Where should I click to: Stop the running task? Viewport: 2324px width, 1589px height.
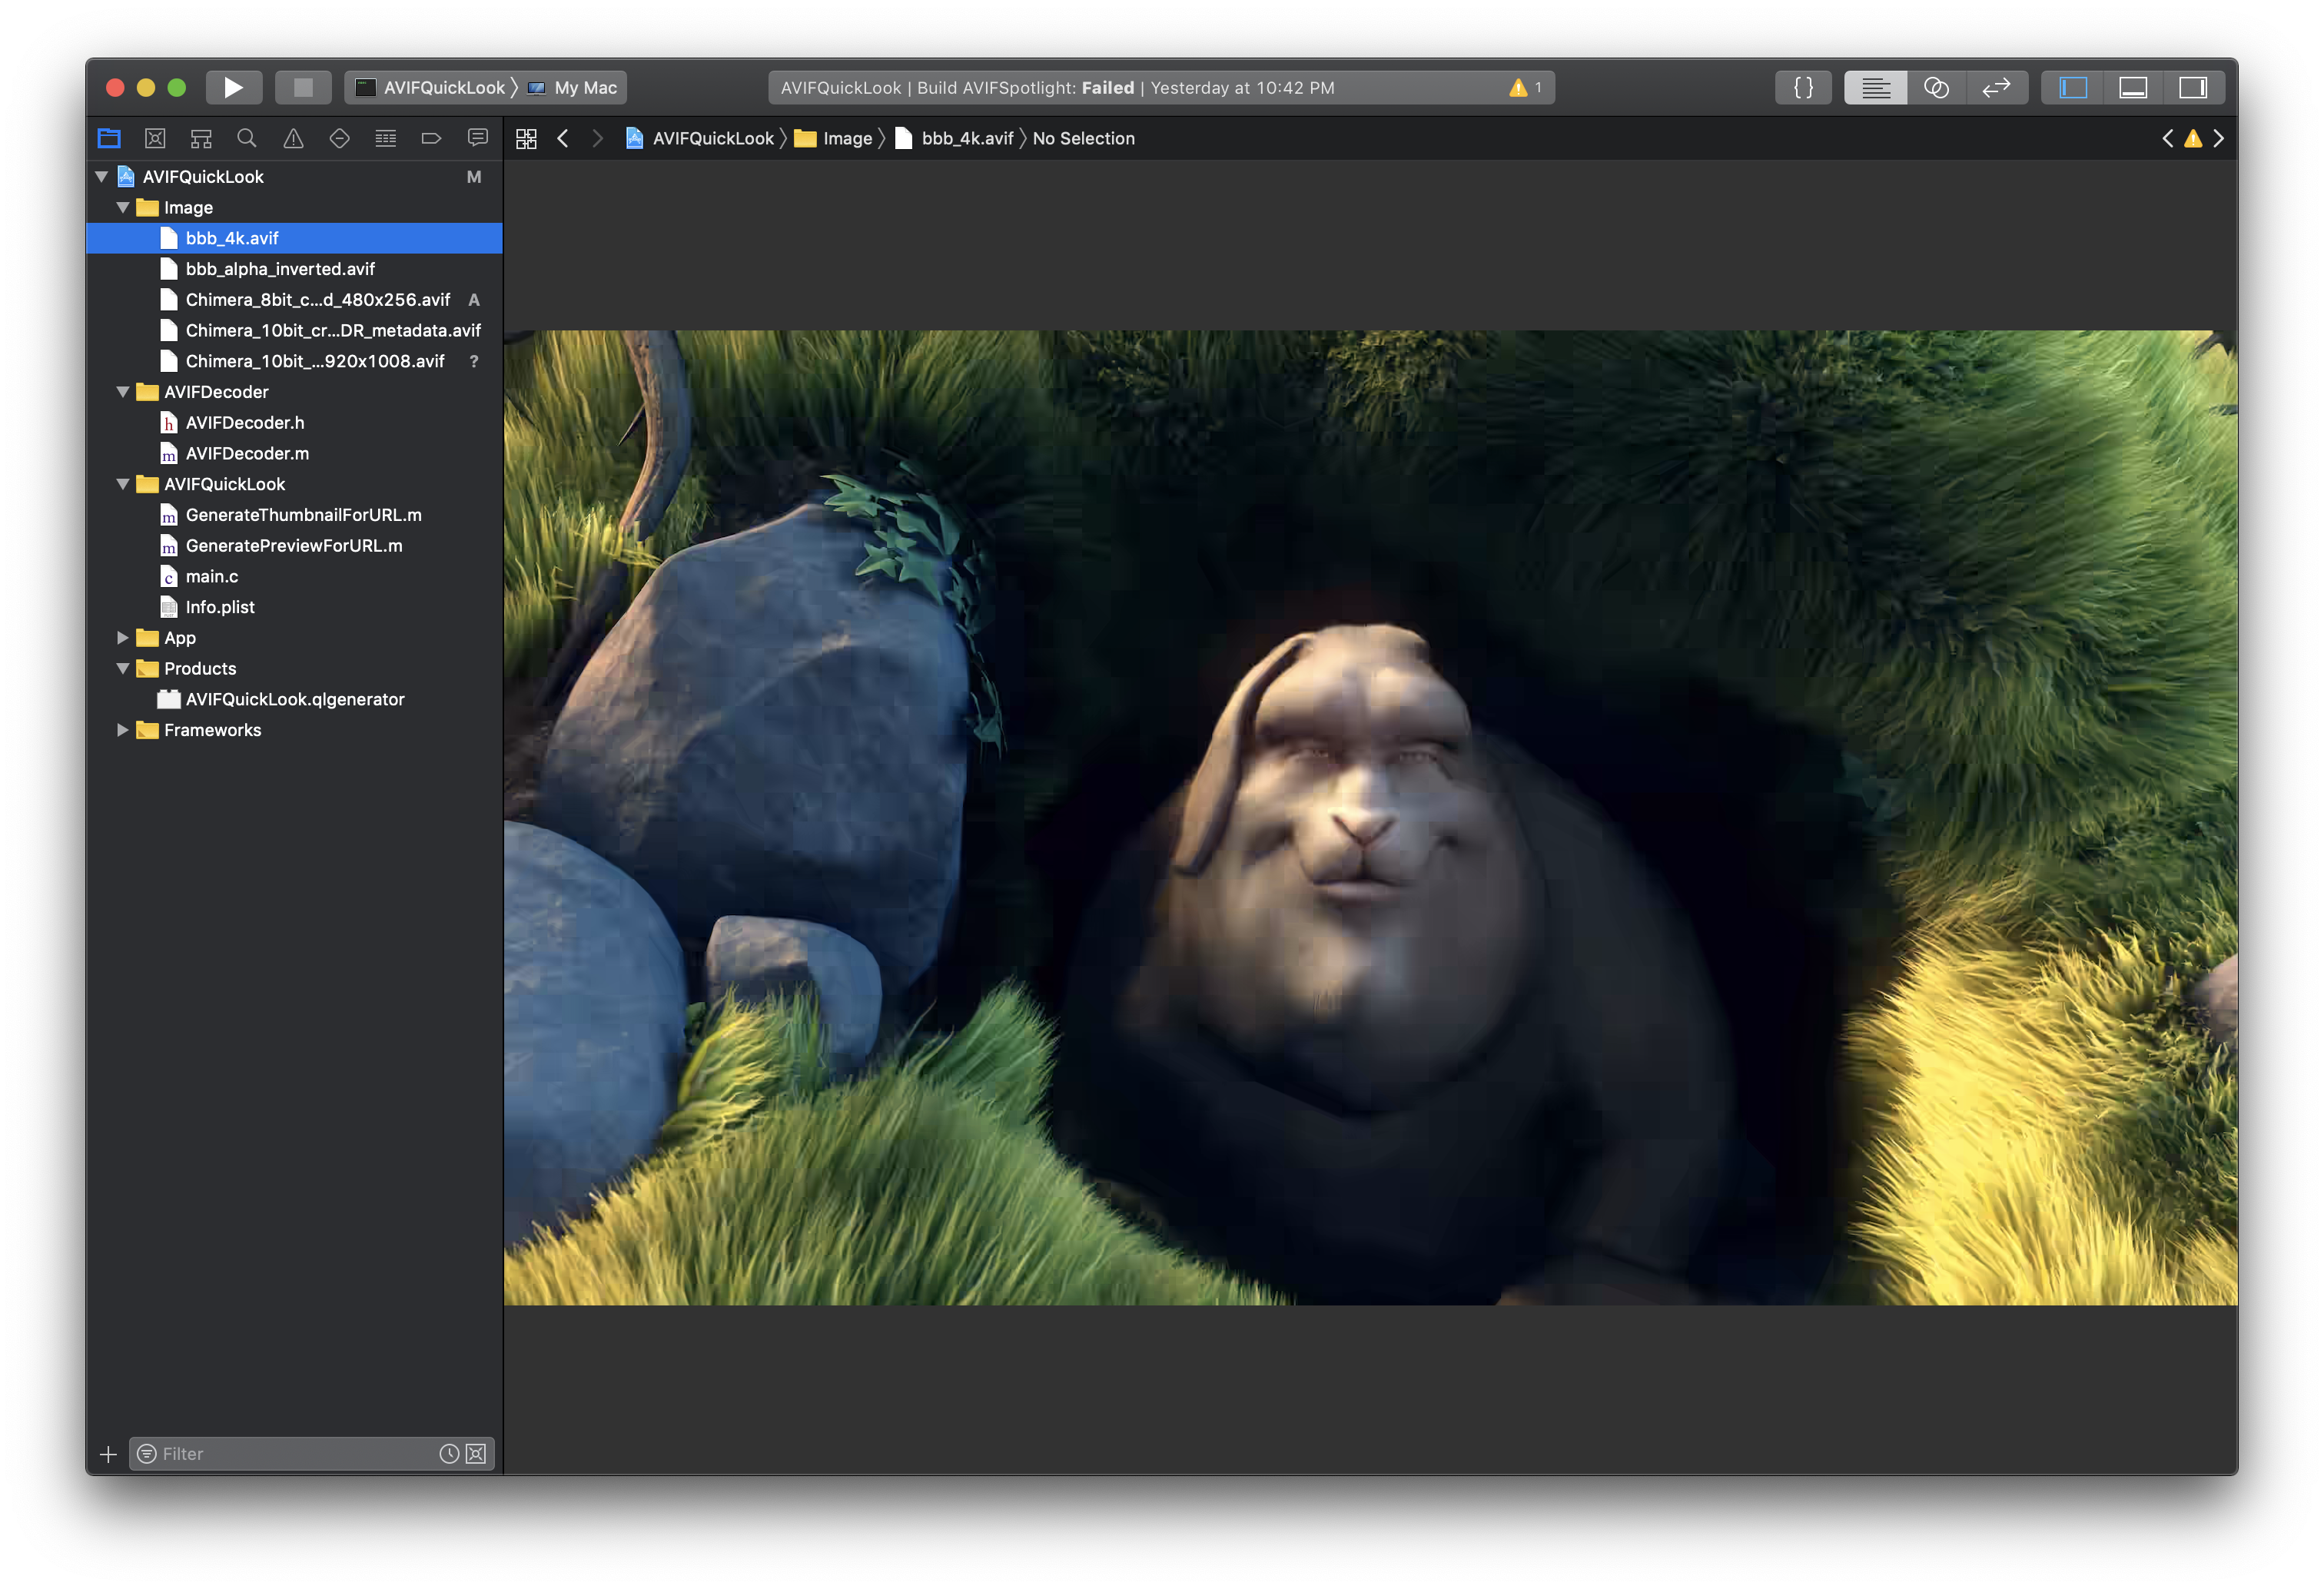pyautogui.click(x=303, y=88)
